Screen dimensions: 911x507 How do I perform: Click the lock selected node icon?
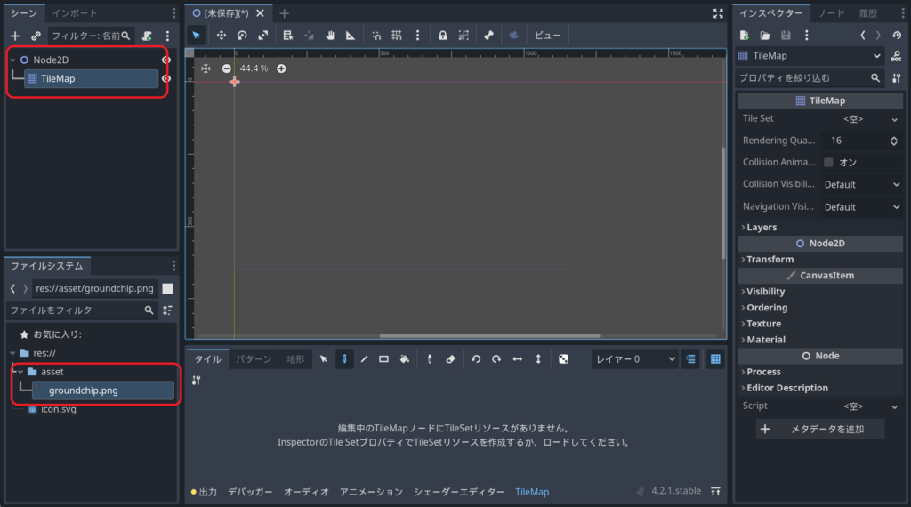pyautogui.click(x=442, y=36)
